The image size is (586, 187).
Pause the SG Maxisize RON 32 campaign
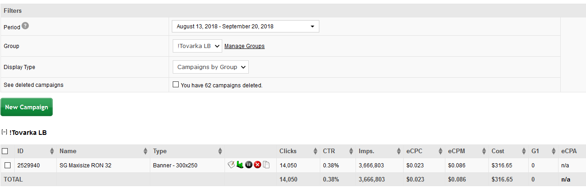point(249,165)
